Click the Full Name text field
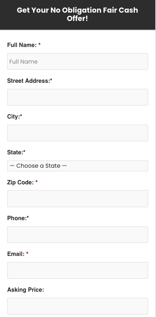This screenshot has width=156, height=317. [77, 61]
